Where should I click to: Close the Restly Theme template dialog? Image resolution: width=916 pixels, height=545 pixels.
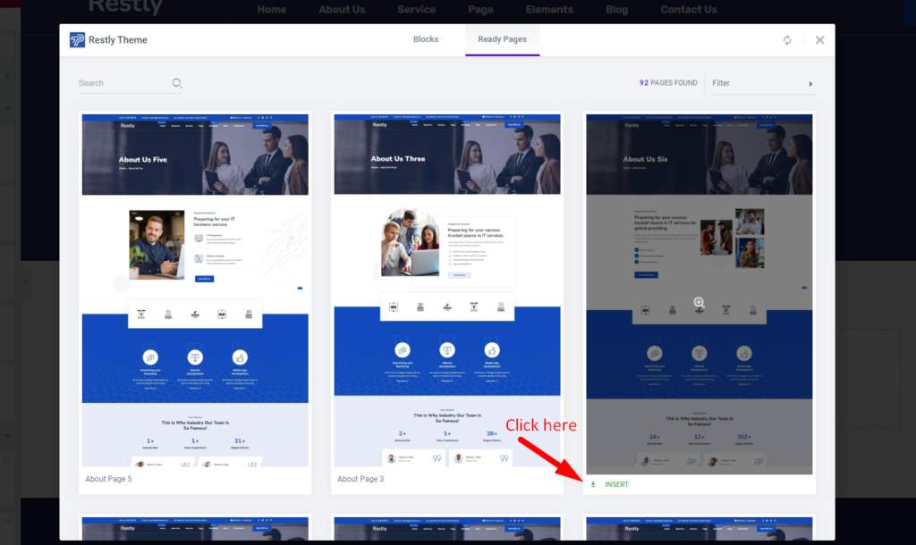tap(819, 40)
